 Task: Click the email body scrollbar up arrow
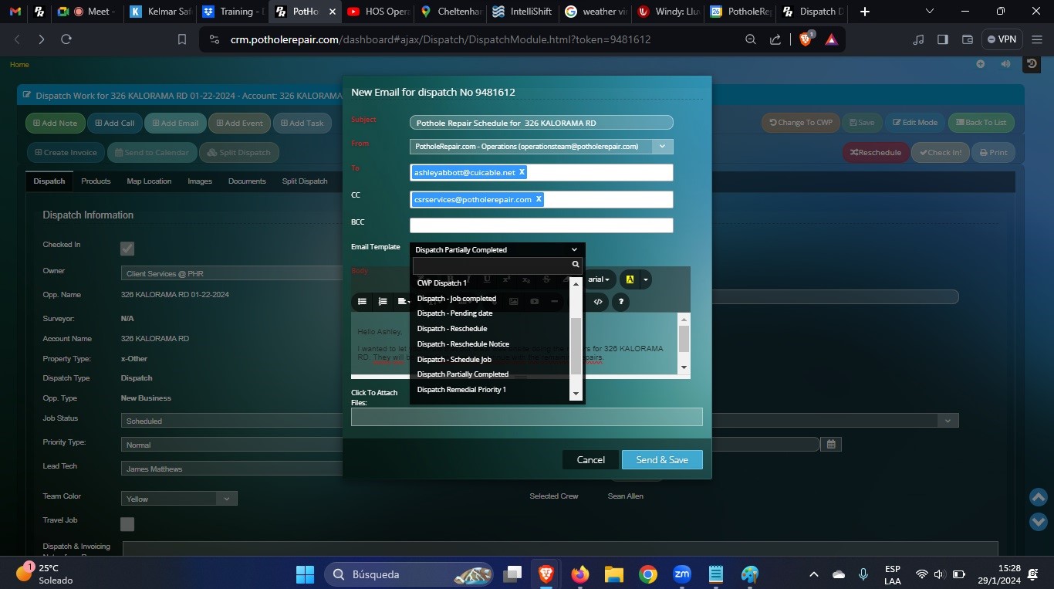(x=684, y=319)
